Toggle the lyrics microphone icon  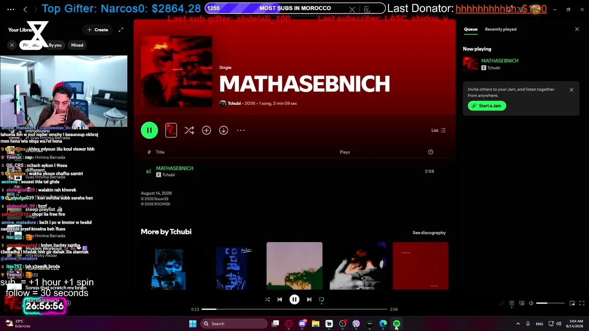[502, 303]
